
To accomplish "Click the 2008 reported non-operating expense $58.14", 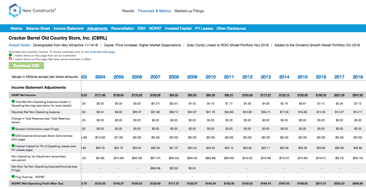I will coord(174,112).
